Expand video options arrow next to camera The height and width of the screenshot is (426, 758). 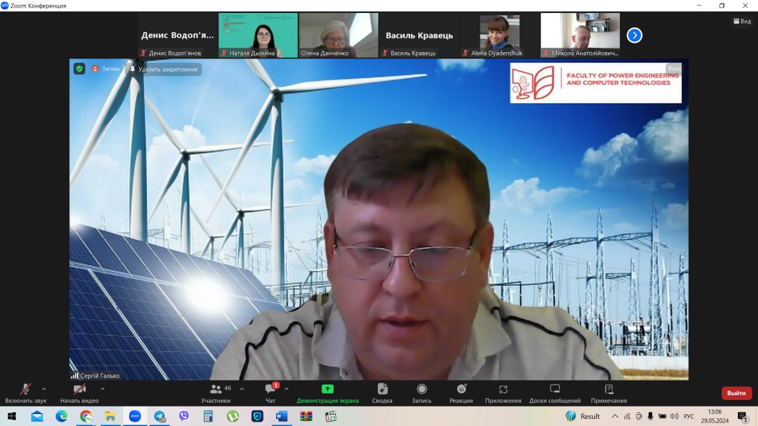pyautogui.click(x=102, y=389)
